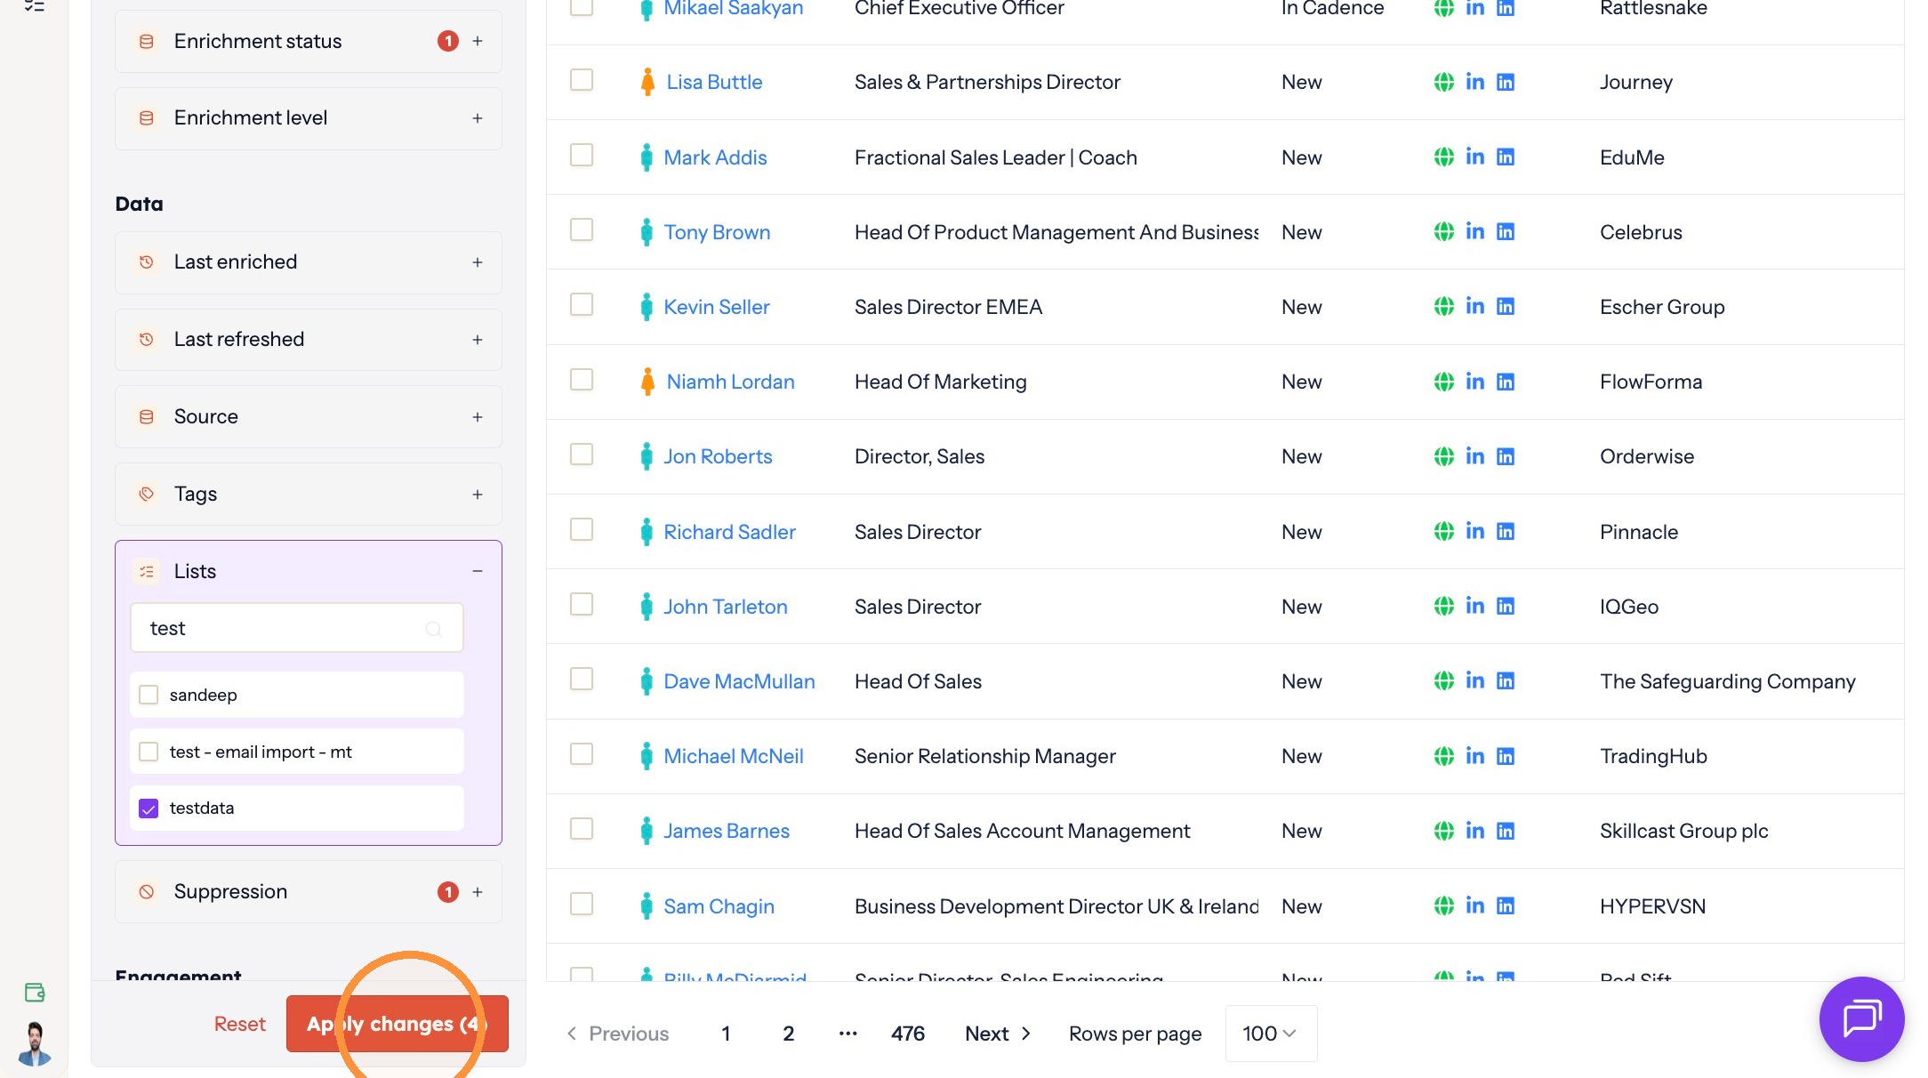Open Kevin Seller's LinkedIn 'in' icon
This screenshot has width=1928, height=1078.
pyautogui.click(x=1474, y=307)
